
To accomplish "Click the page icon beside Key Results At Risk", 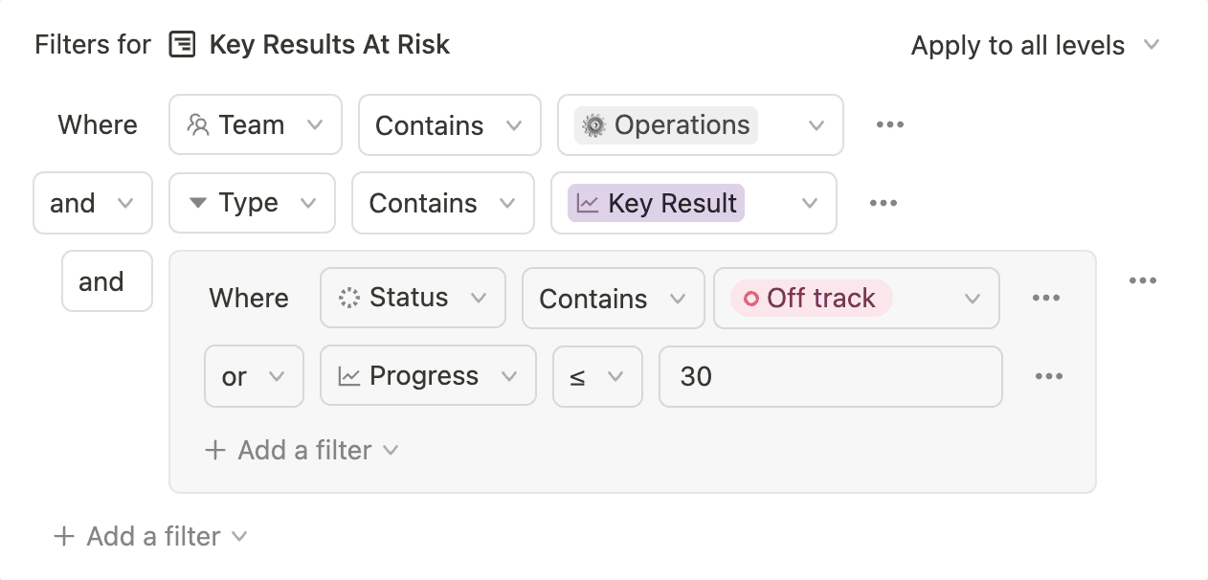I will pos(182,44).
